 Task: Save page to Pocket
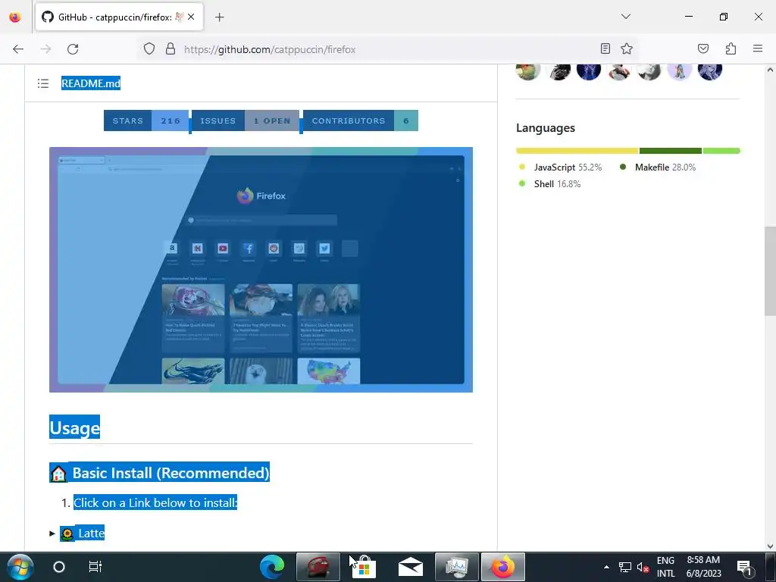pyautogui.click(x=702, y=48)
